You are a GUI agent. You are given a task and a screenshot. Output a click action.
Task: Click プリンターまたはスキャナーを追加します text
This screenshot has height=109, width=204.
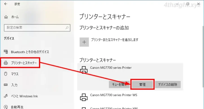[115, 40]
